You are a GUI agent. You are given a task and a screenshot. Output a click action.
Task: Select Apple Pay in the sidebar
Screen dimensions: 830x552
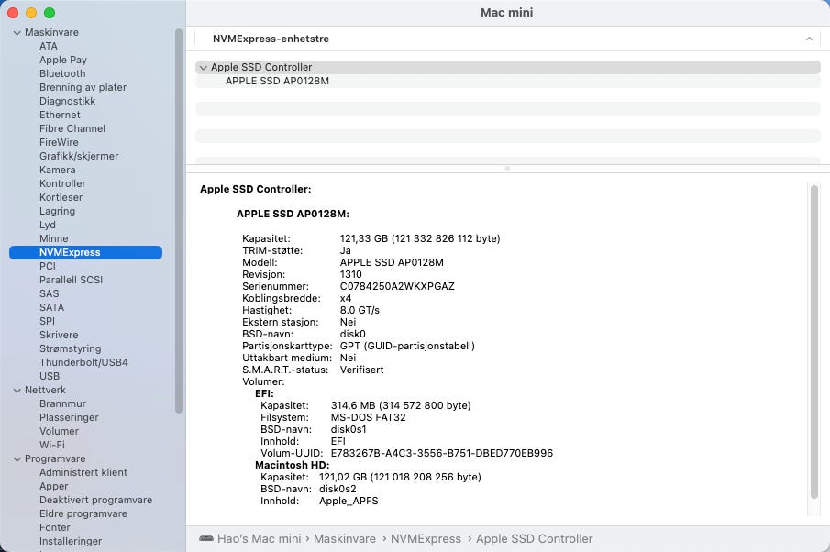point(63,60)
